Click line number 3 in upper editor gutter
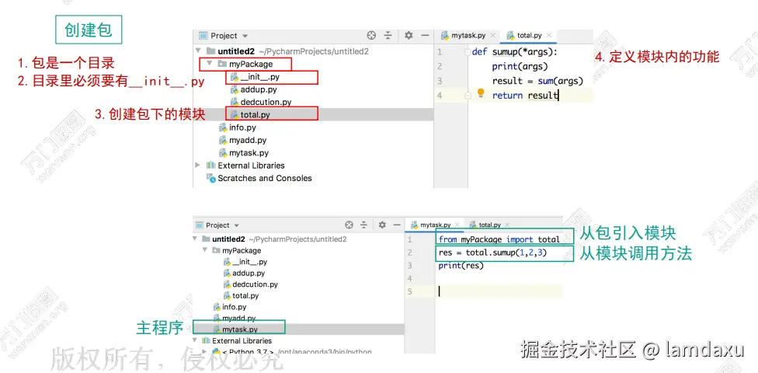This screenshot has width=758, height=373. pos(440,81)
